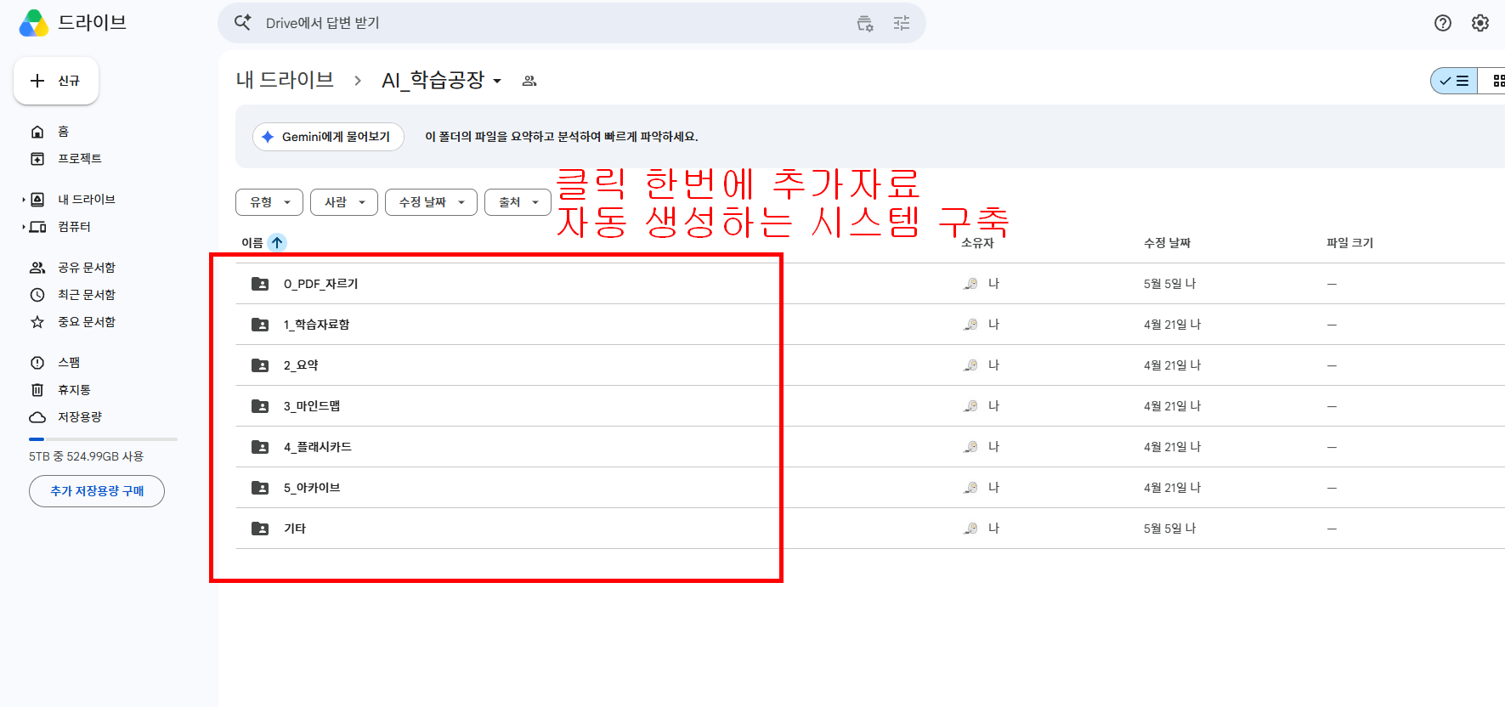Select 컴퓨터 in the sidebar
Viewport: 1505px width, 707px height.
(74, 227)
